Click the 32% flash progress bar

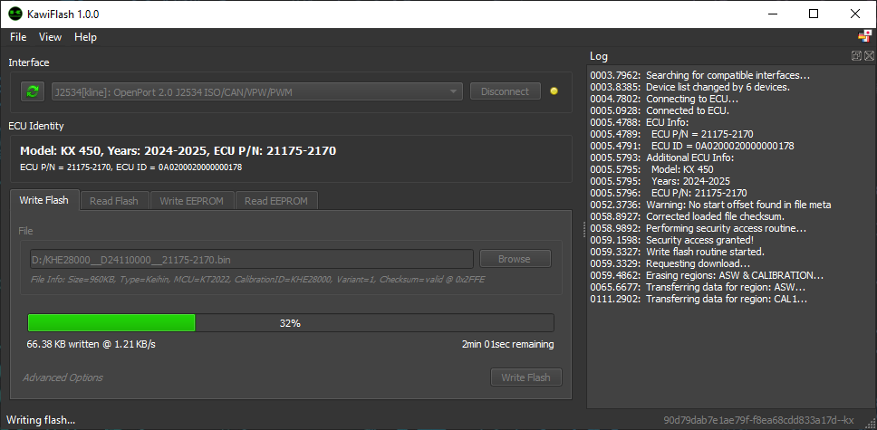coord(291,323)
